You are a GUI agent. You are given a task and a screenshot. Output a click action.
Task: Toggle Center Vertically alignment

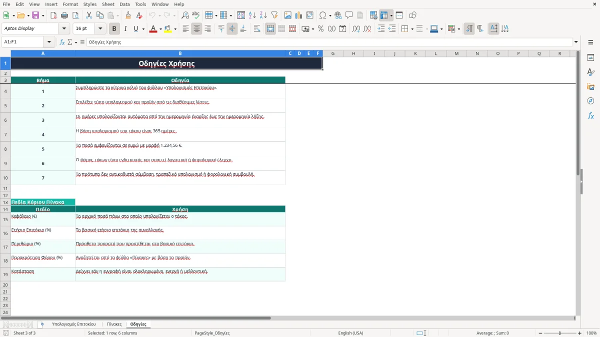coord(232,29)
